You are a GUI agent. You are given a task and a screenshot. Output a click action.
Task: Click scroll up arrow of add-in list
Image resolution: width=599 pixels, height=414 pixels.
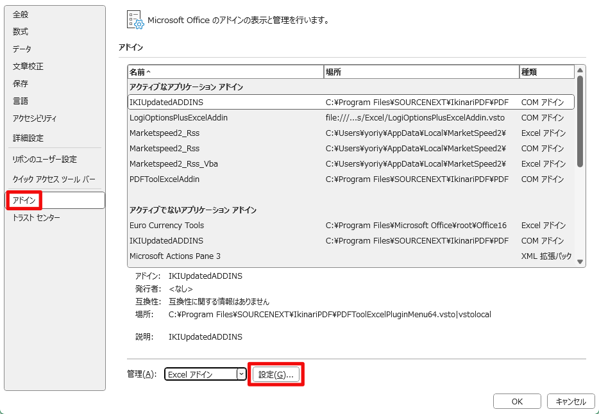580,70
